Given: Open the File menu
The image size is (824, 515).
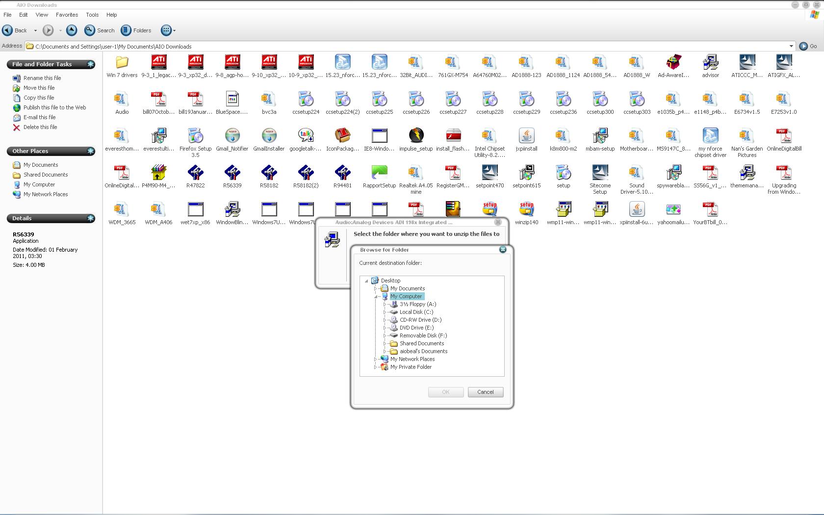Looking at the screenshot, I should coord(7,15).
